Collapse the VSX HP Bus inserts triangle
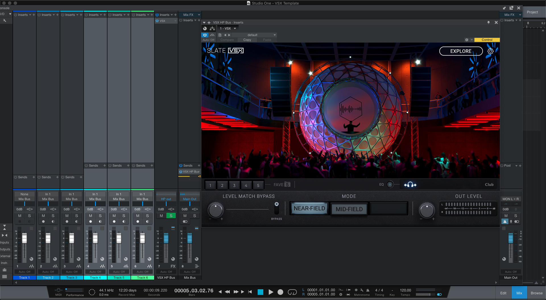 pyautogui.click(x=204, y=22)
